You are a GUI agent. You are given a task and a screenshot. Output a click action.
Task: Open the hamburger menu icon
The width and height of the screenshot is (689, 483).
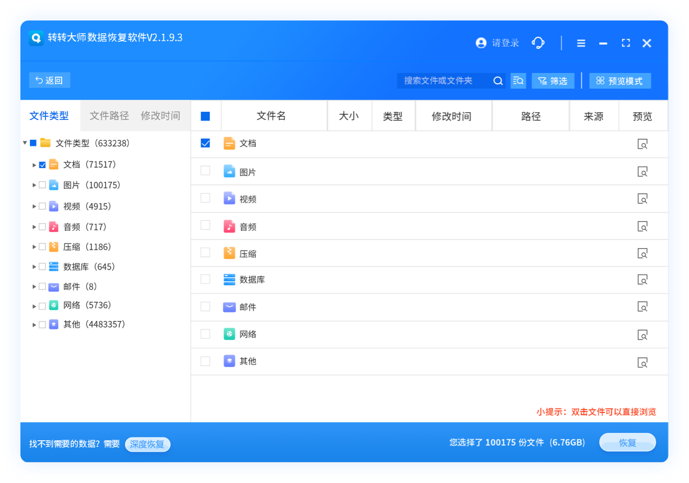click(581, 43)
